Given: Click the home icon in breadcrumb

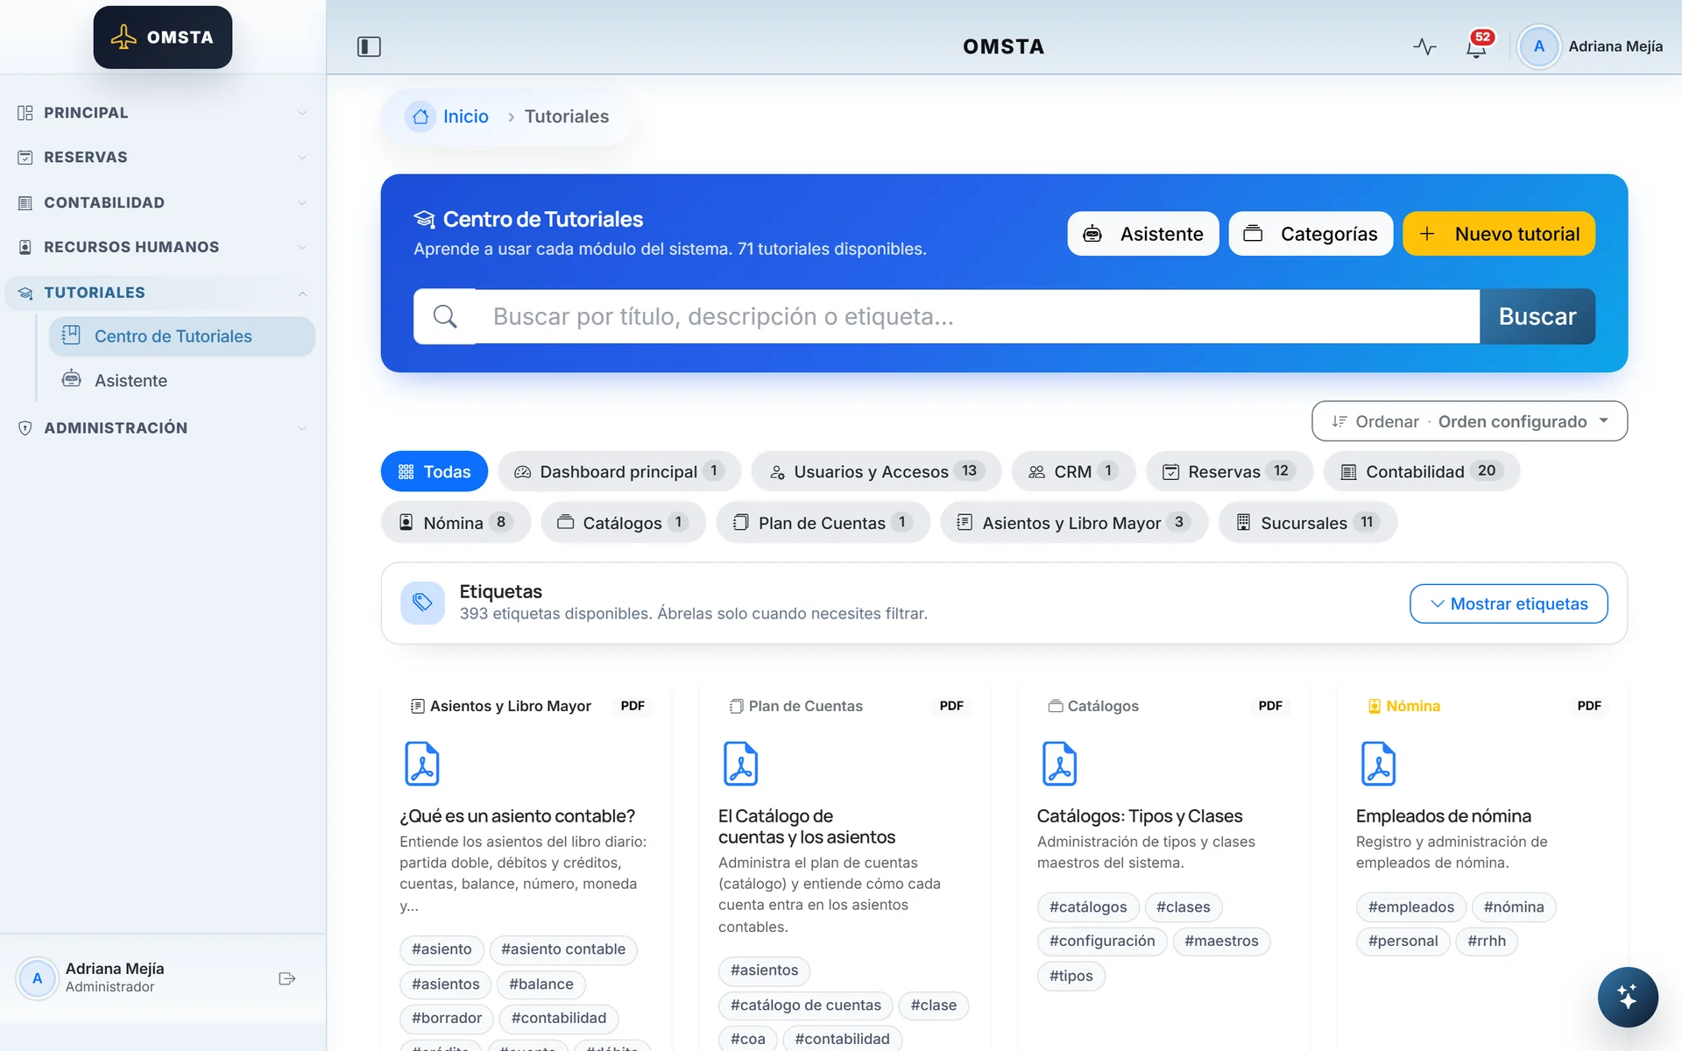Looking at the screenshot, I should [420, 116].
